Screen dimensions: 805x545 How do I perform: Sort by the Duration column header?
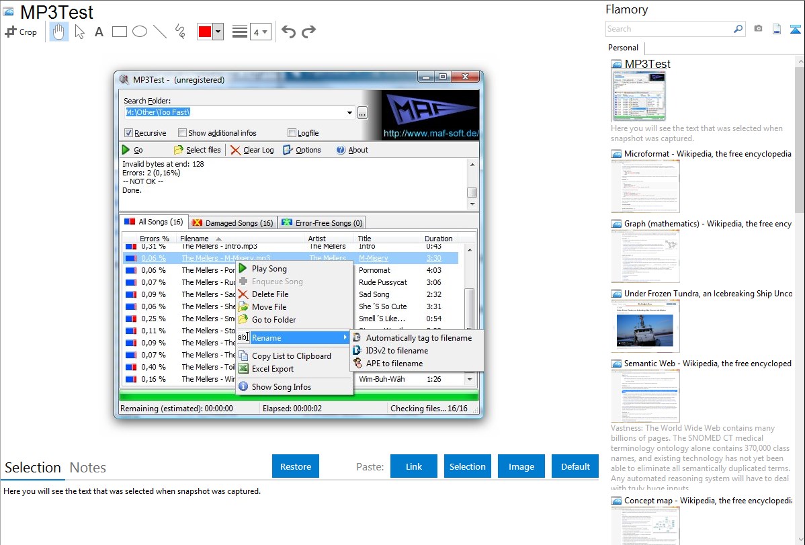pyautogui.click(x=438, y=239)
